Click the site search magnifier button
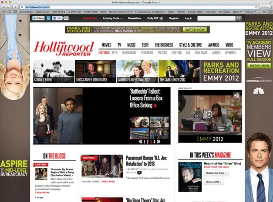 238,18
